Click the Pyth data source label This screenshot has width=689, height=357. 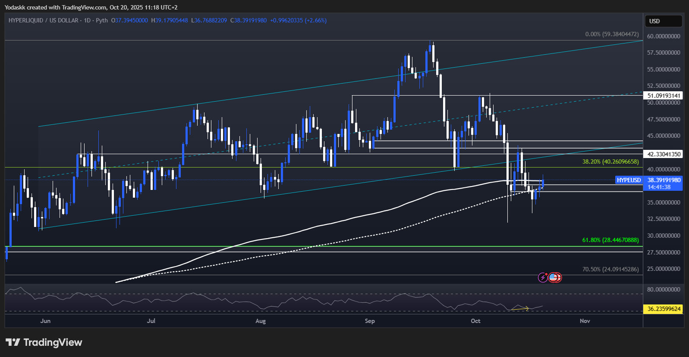tap(102, 20)
